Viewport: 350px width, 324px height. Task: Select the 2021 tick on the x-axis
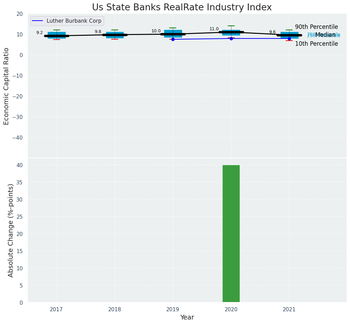289,310
